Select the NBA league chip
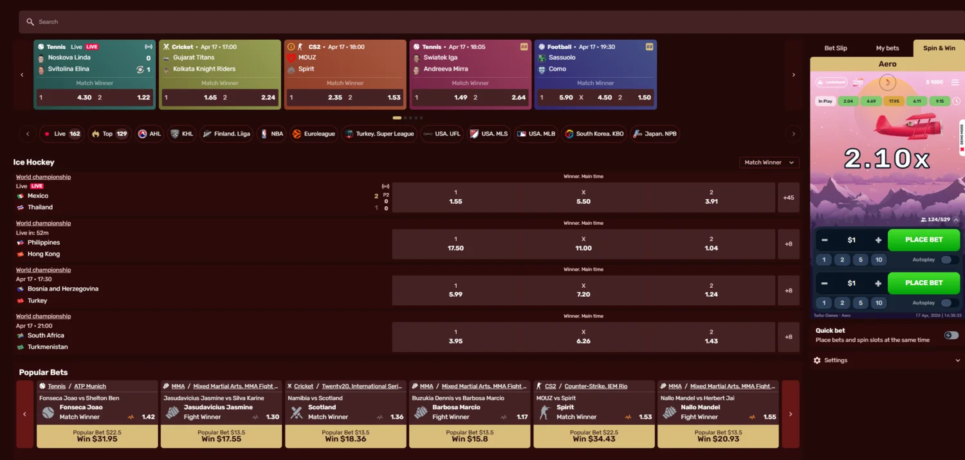The height and width of the screenshot is (460, 965). 271,134
